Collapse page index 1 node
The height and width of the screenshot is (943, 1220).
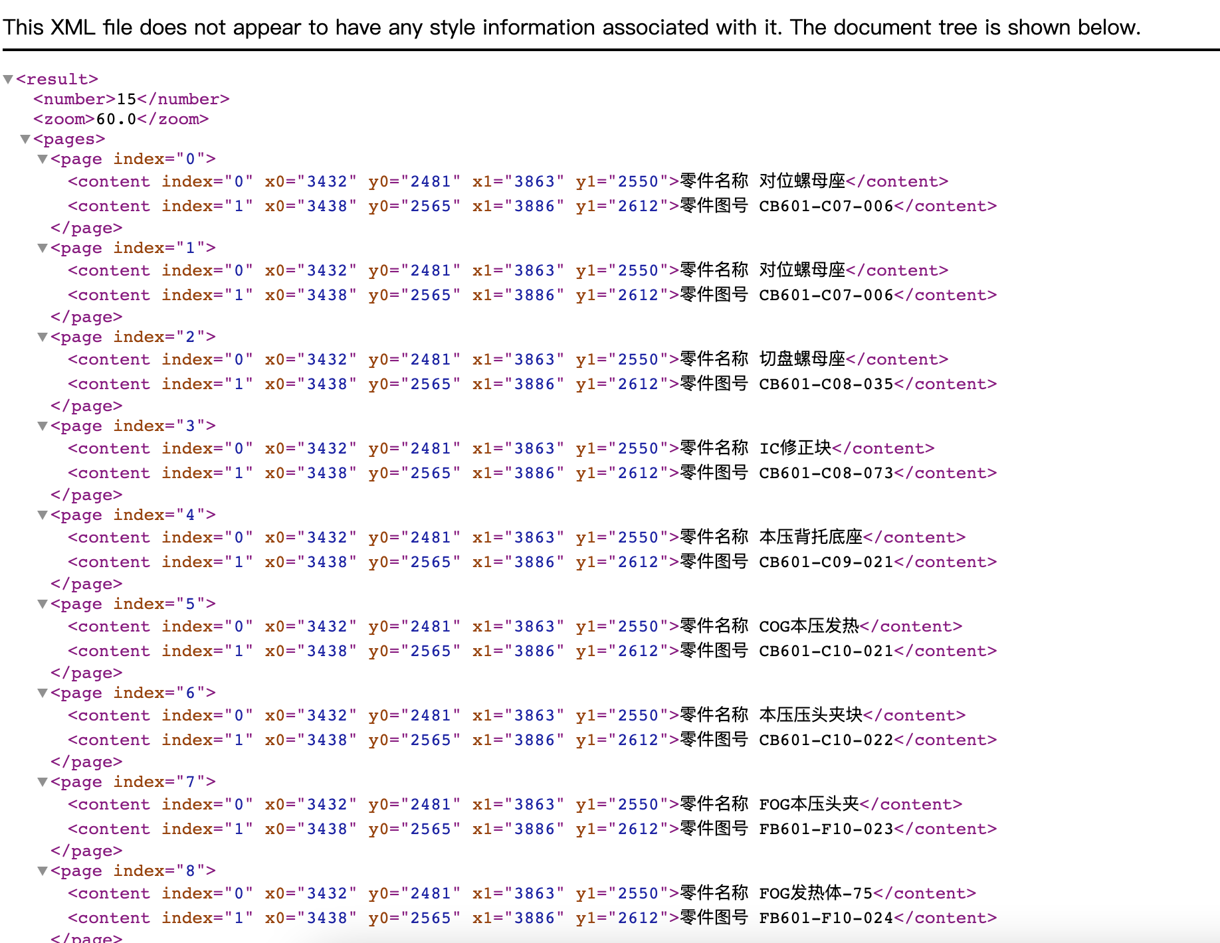pos(43,248)
